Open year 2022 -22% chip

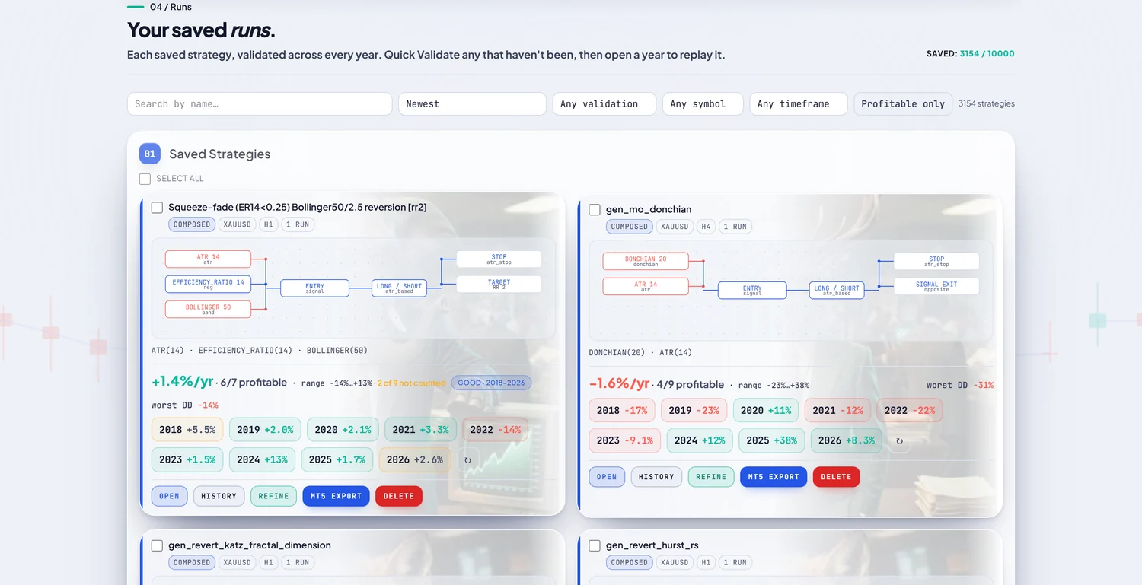909,410
